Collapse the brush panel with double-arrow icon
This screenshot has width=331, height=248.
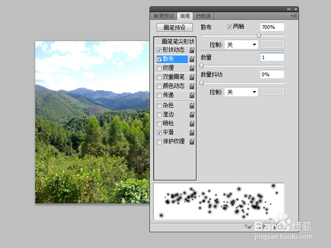click(288, 9)
